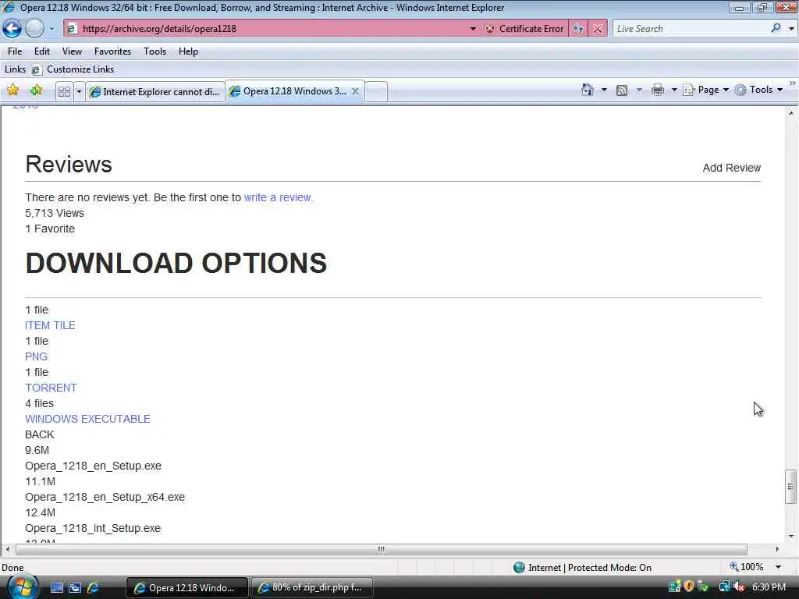This screenshot has height=599, width=799.
Task: Click the command bar overflow chevron
Action: pos(793,83)
